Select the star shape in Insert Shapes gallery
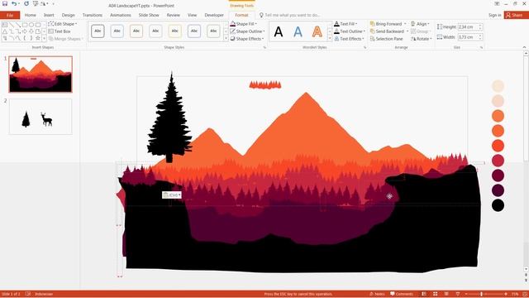This screenshot has height=298, width=529. click(38, 38)
